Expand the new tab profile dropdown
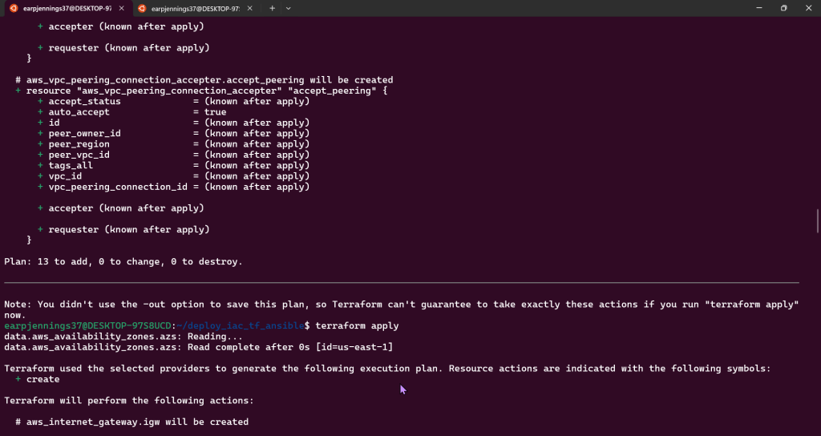Viewport: 821px width, 436px height. tap(289, 8)
